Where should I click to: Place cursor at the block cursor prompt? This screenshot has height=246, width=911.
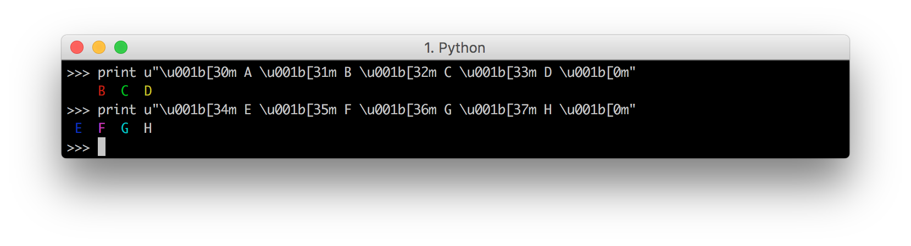pyautogui.click(x=102, y=147)
